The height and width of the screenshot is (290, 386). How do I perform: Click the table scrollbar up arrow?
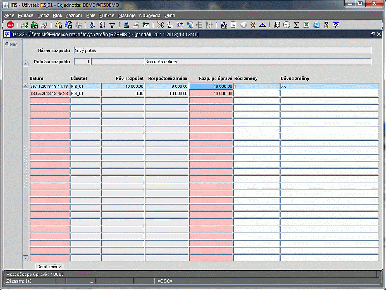coord(26,86)
